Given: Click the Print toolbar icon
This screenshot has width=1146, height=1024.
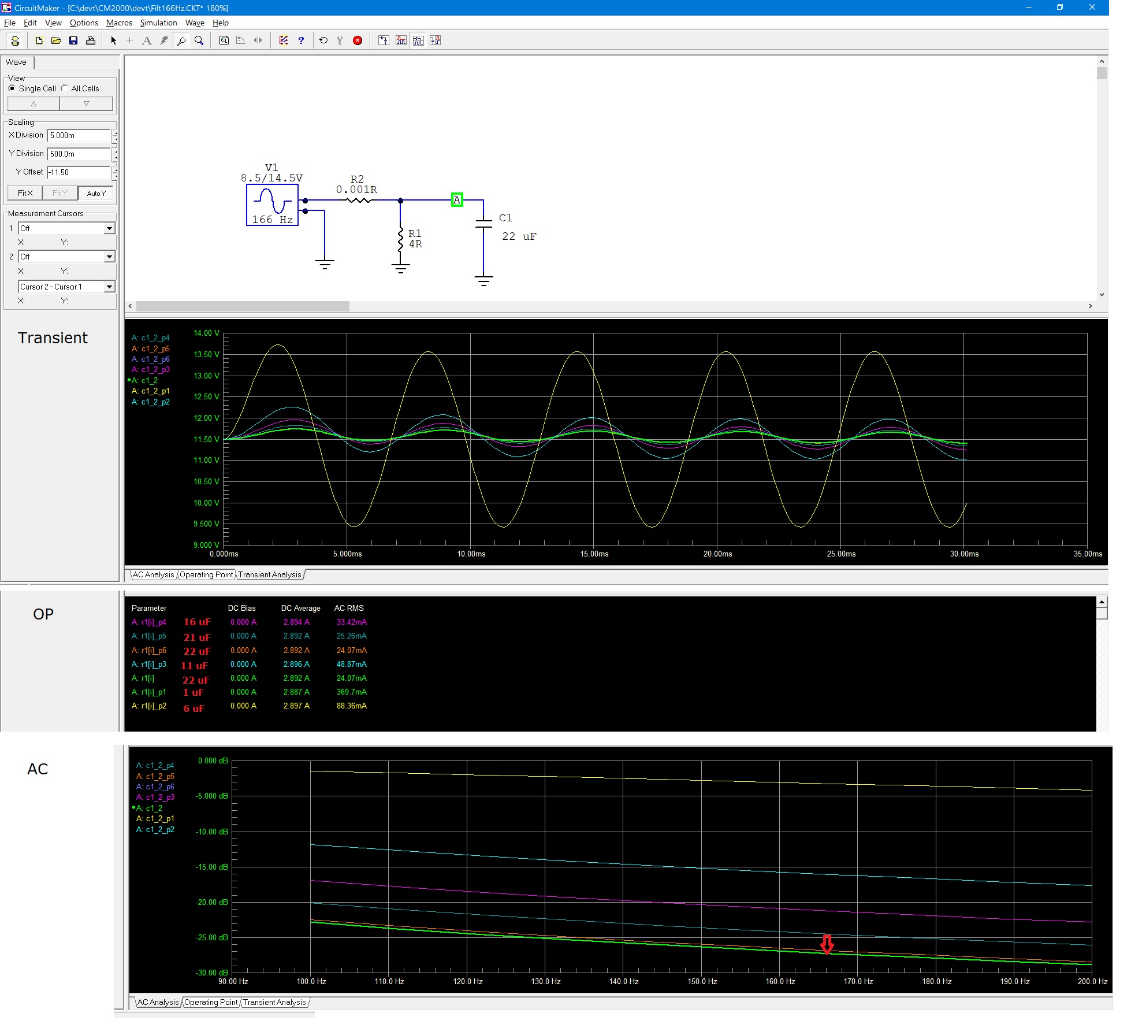Looking at the screenshot, I should pos(91,40).
